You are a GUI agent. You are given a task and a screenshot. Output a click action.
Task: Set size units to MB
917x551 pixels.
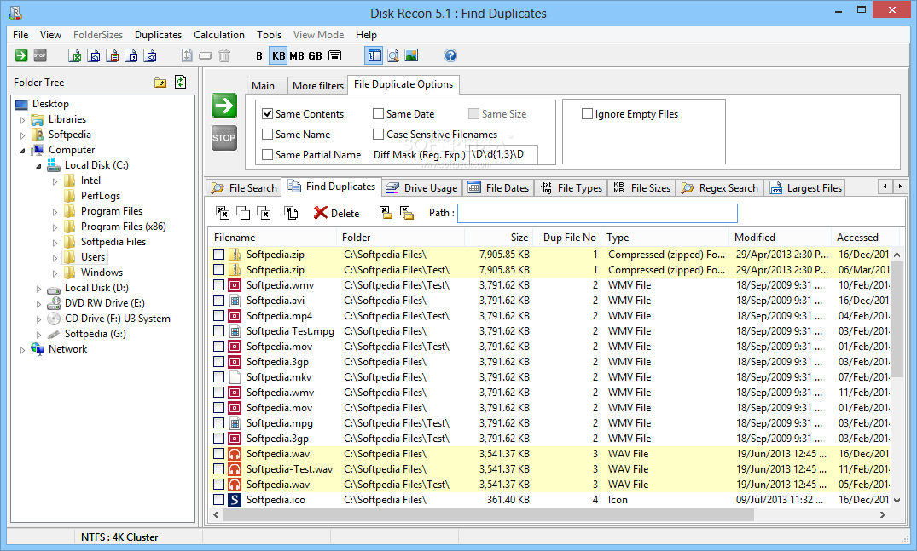297,56
